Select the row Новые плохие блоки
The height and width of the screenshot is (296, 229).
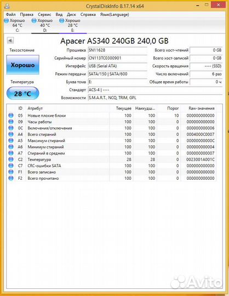112,115
